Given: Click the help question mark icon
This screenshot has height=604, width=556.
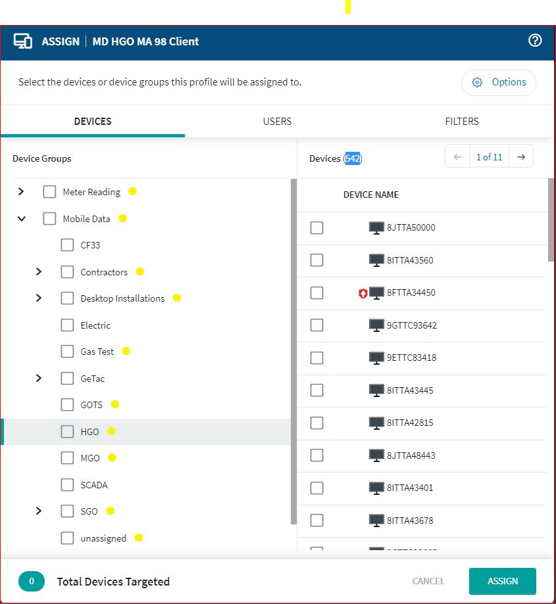Looking at the screenshot, I should tap(535, 41).
